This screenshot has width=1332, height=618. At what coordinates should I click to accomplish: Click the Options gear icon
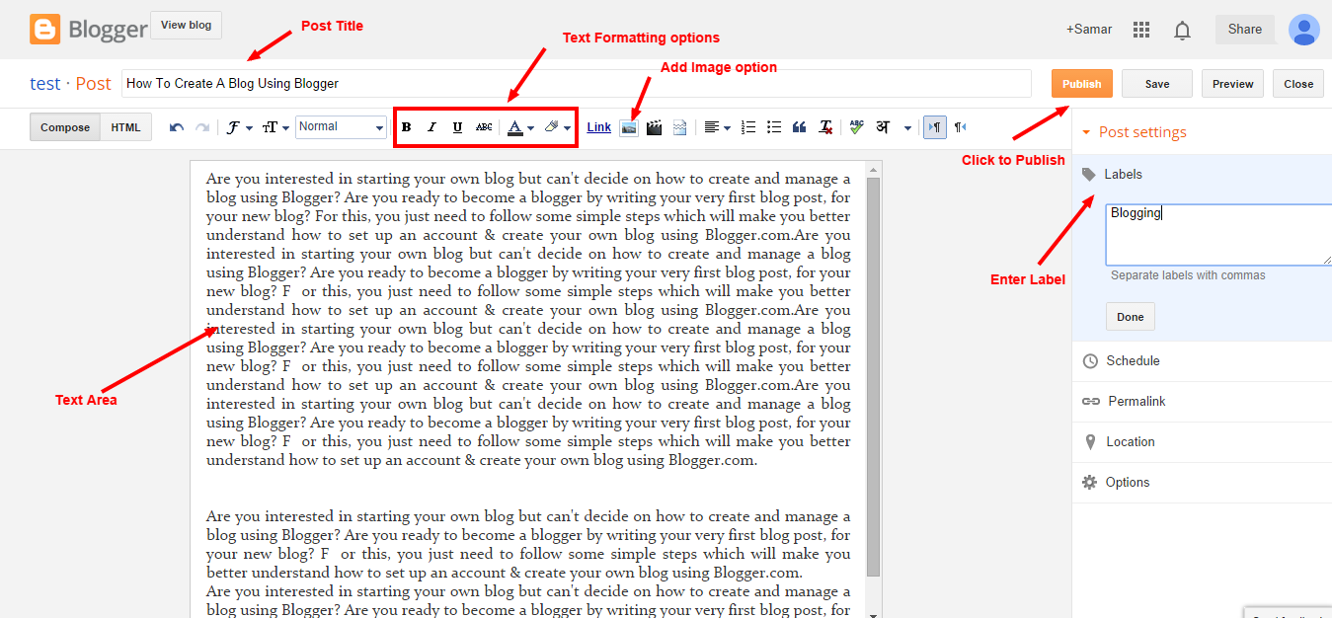[x=1090, y=483]
